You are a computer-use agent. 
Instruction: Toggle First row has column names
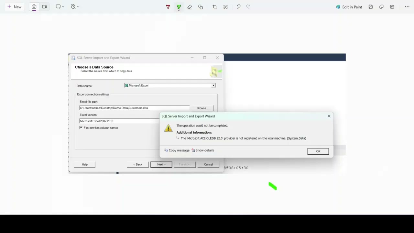point(81,128)
